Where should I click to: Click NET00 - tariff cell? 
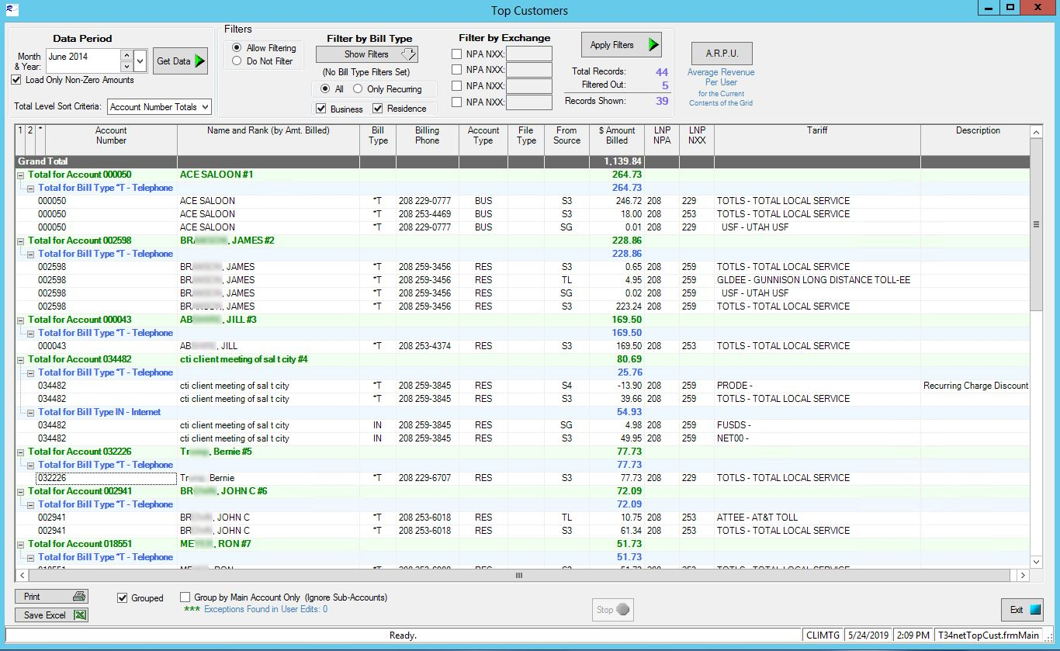coord(817,438)
